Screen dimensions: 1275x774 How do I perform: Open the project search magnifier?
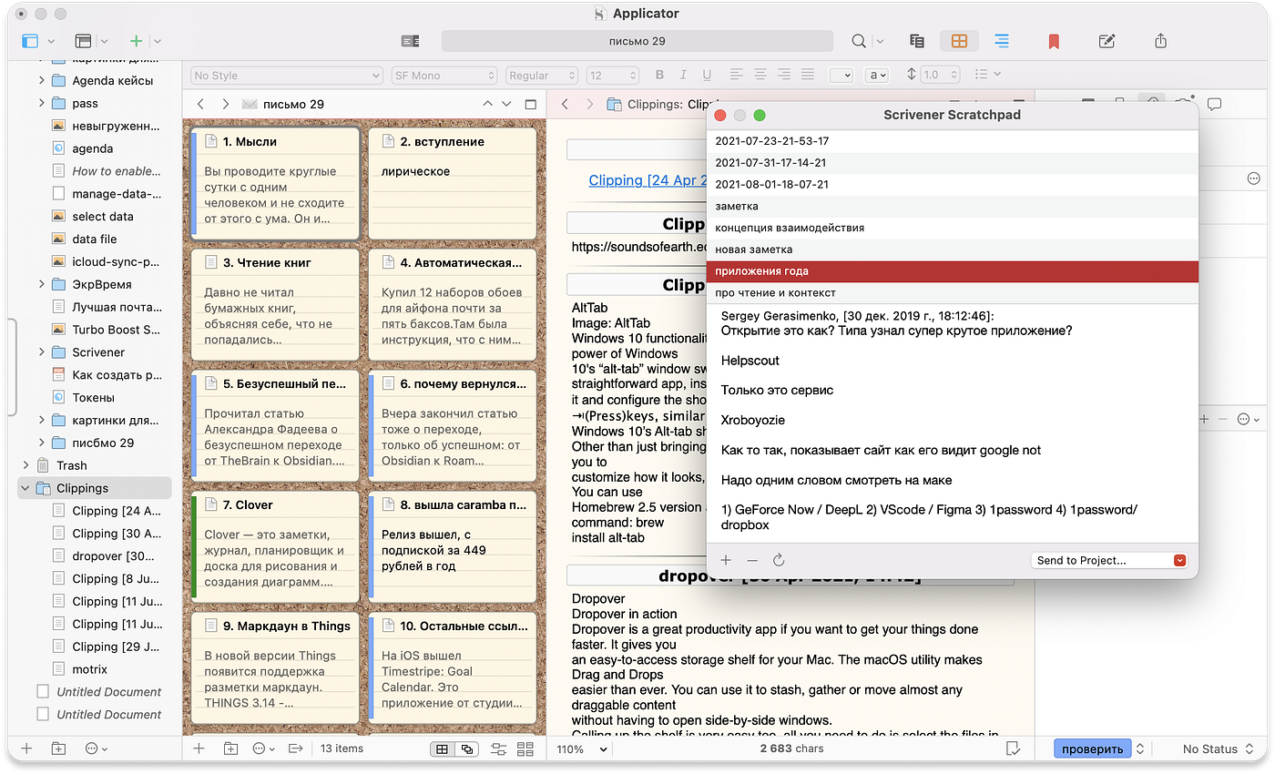tap(859, 41)
